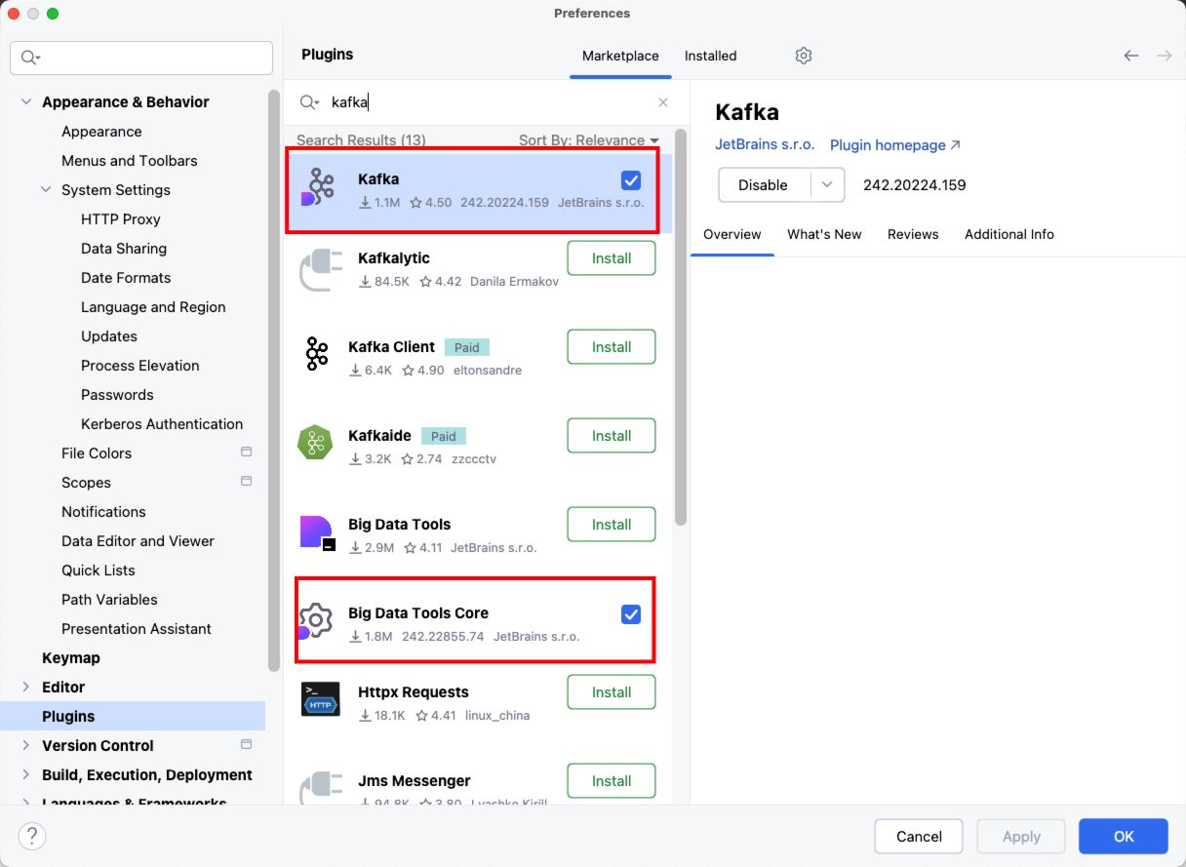
Task: Click the green Kafkaide hexagon icon
Action: pos(316,444)
